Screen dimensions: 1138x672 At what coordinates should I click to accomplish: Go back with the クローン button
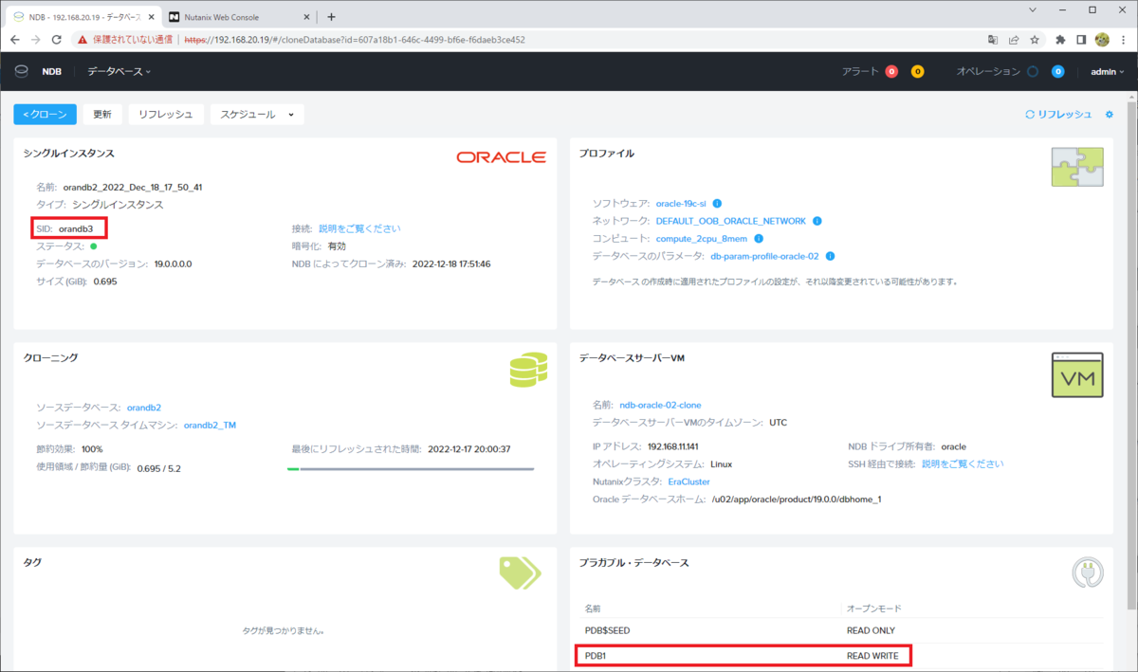(45, 114)
